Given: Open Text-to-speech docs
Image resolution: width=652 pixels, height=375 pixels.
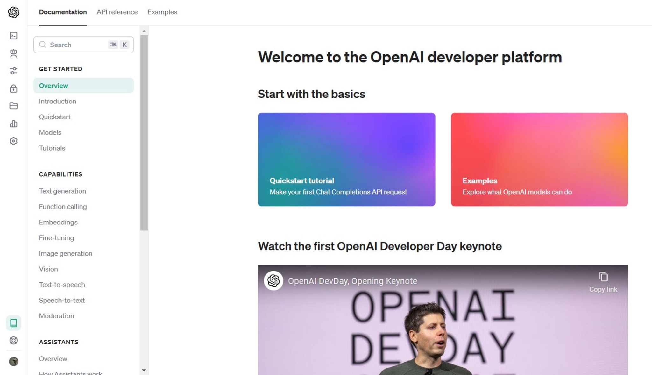Looking at the screenshot, I should pyautogui.click(x=62, y=285).
